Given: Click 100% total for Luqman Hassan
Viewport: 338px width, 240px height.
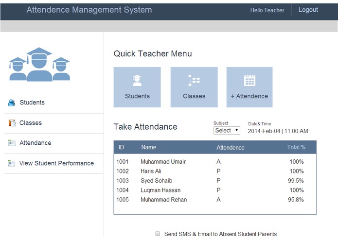Looking at the screenshot, I should [x=297, y=190].
